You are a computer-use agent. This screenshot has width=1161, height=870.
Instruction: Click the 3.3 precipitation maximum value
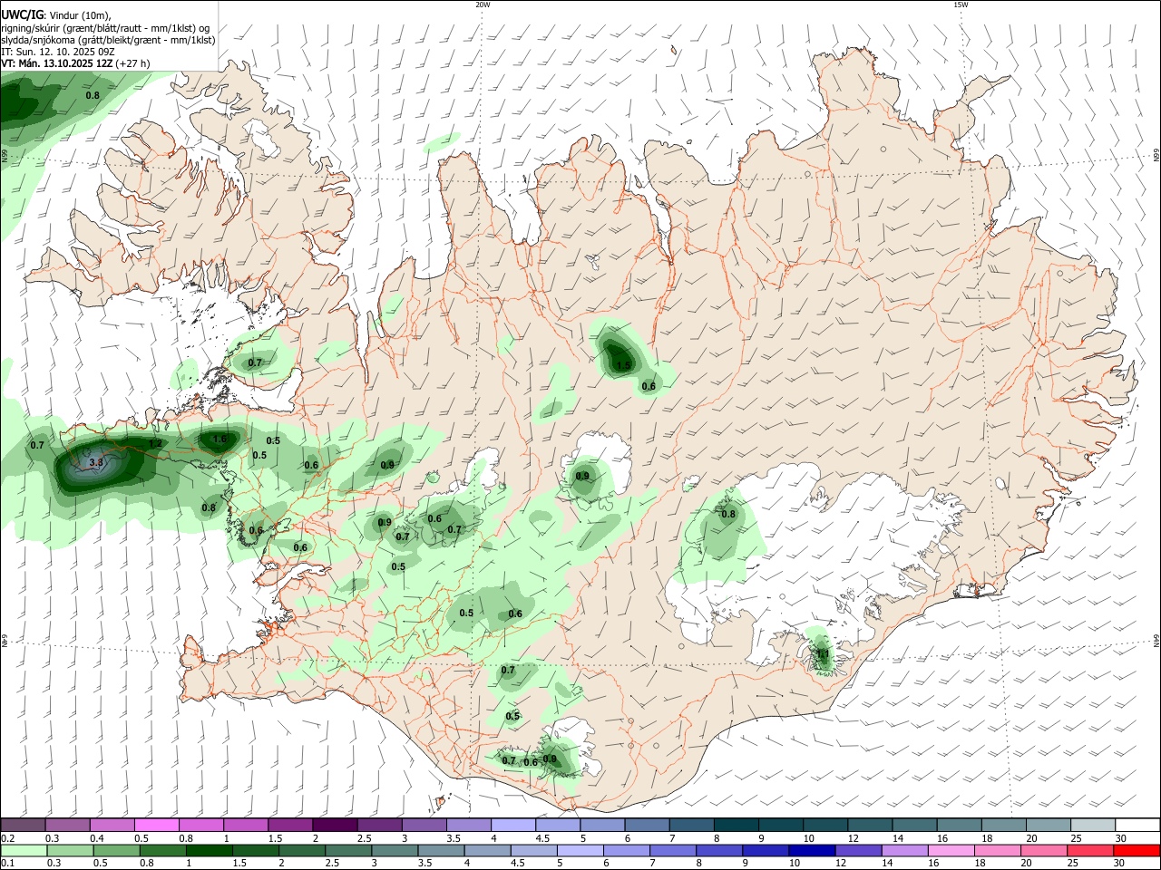click(96, 463)
